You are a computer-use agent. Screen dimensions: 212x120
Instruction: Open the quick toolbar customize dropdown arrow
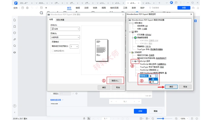pyautogui.click(x=46, y=8)
